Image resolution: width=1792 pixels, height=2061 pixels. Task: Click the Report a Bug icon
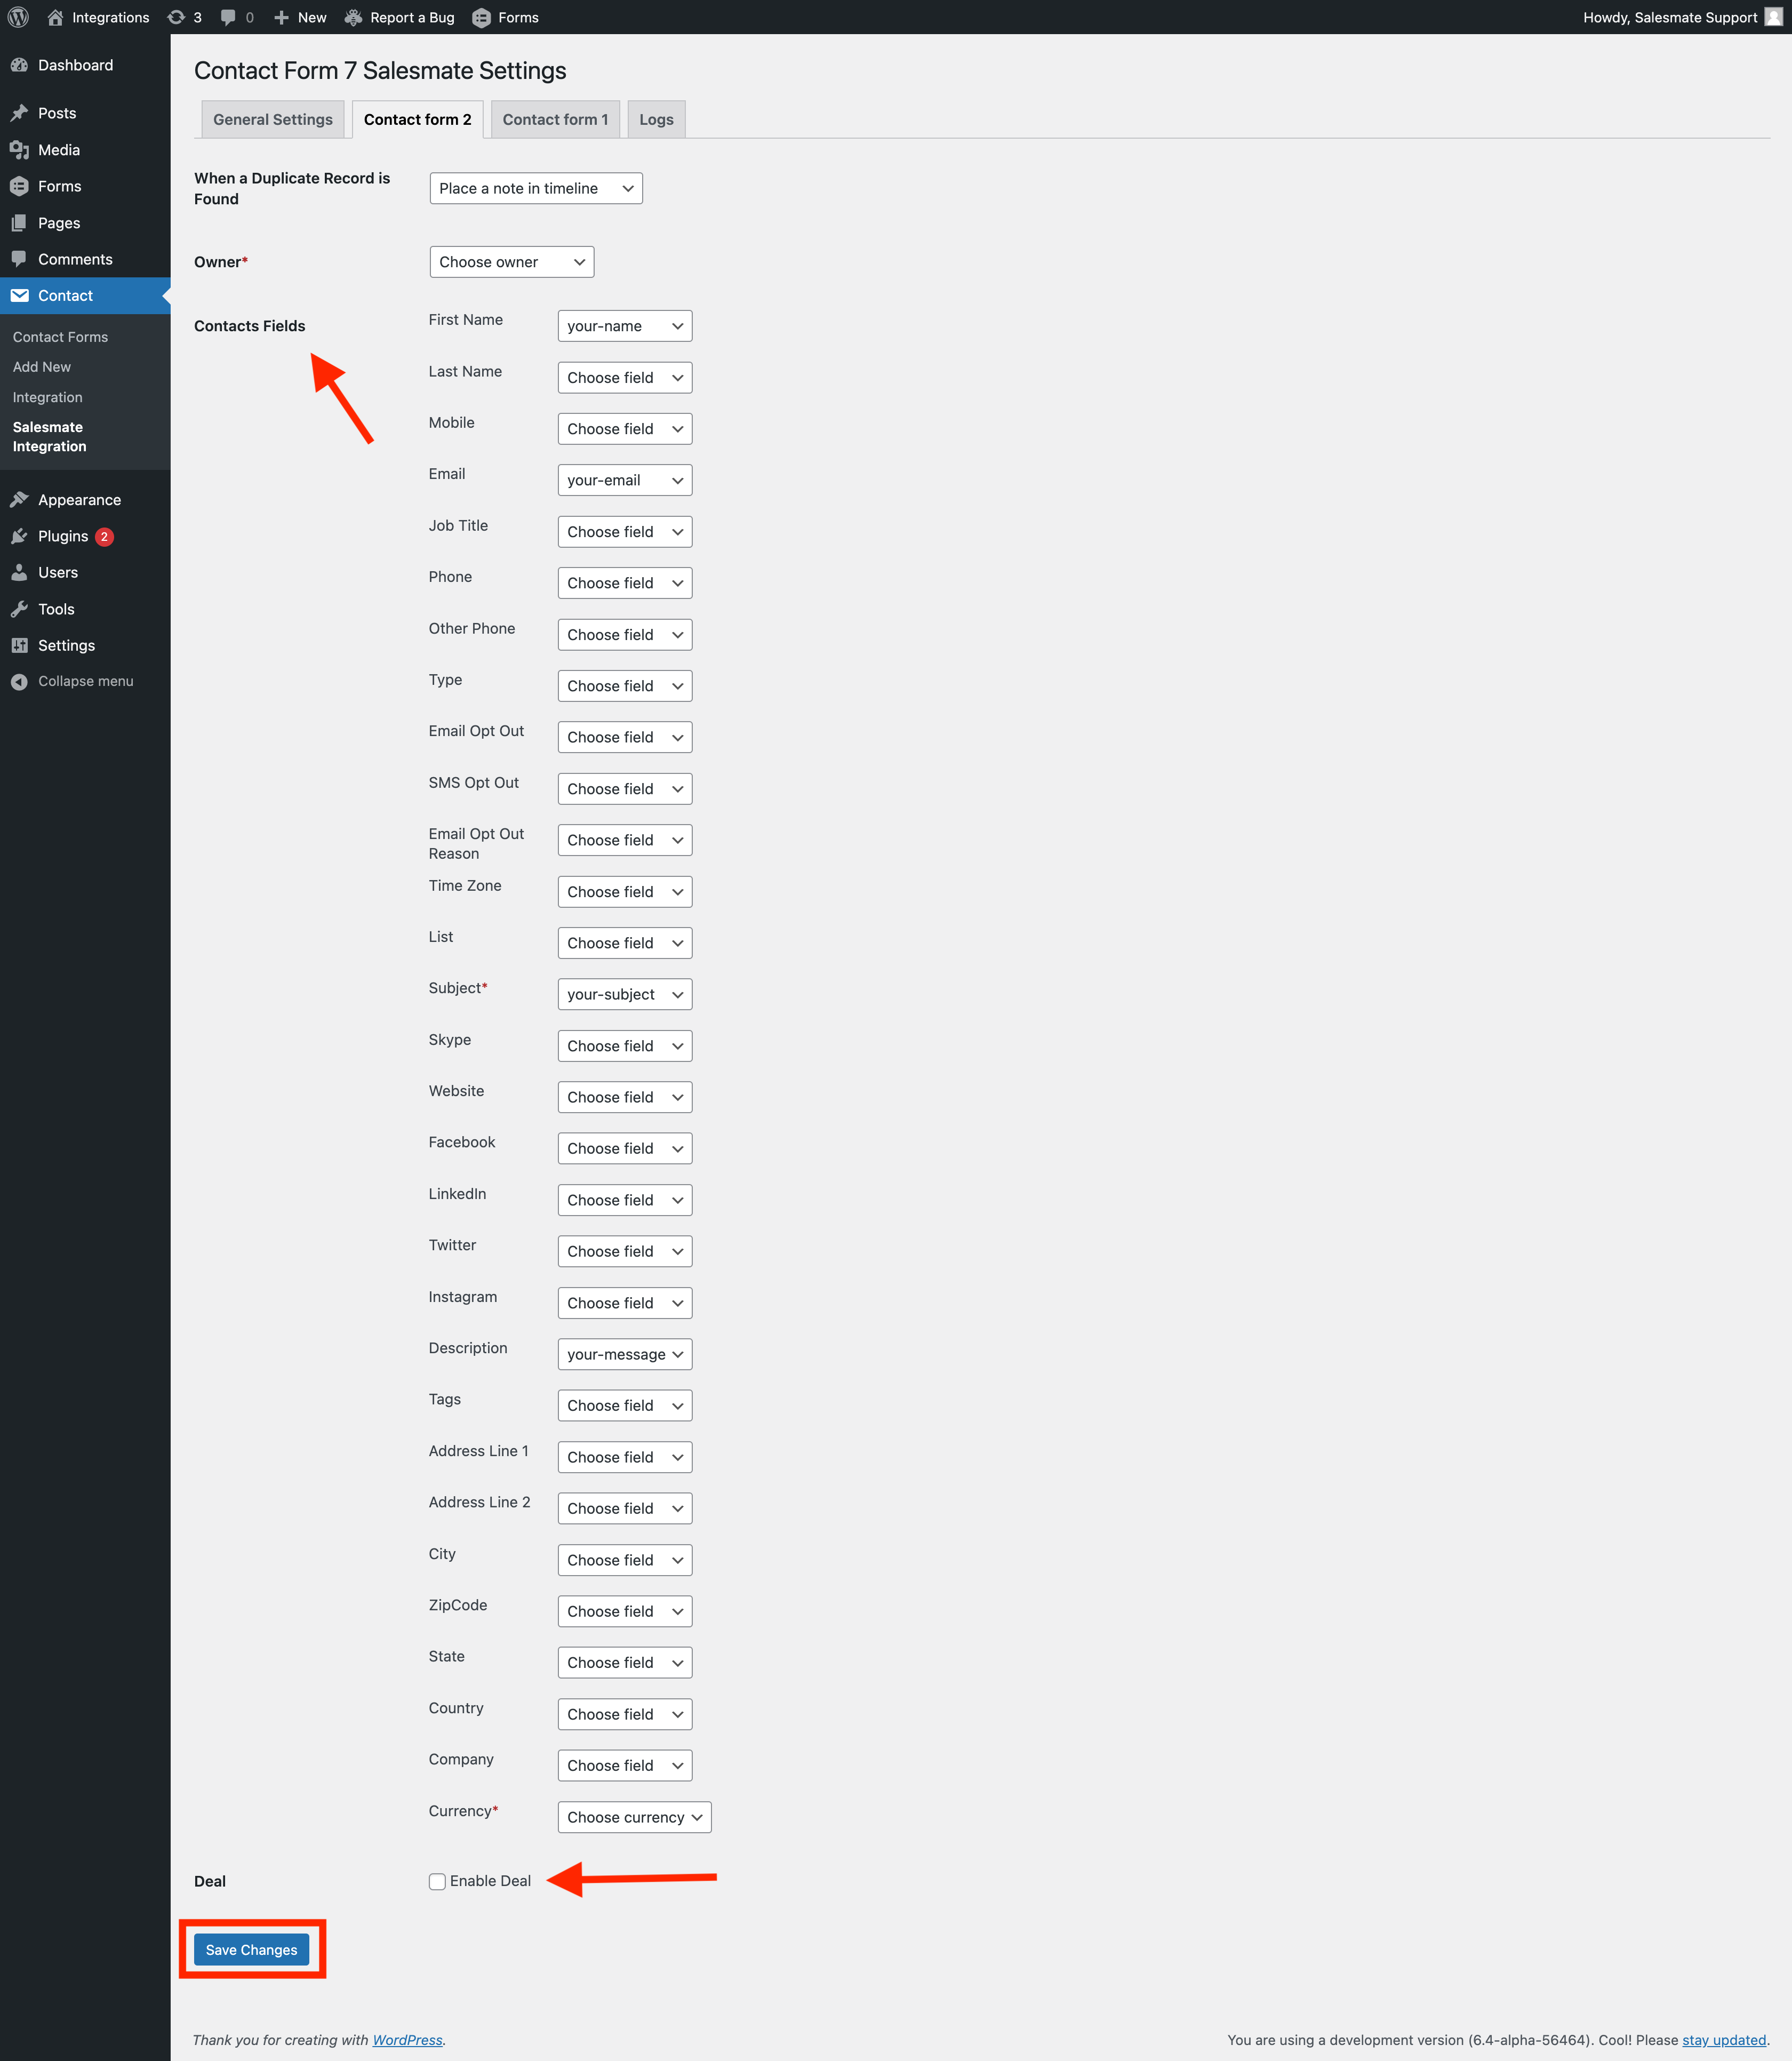(x=353, y=17)
